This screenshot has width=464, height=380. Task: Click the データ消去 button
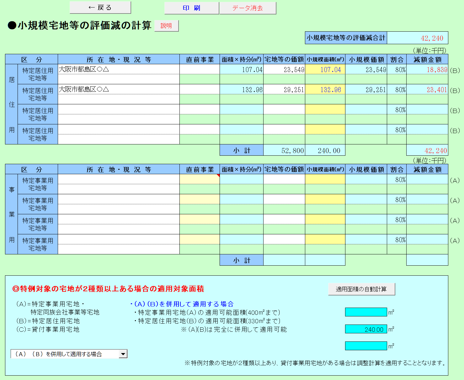[x=248, y=8]
